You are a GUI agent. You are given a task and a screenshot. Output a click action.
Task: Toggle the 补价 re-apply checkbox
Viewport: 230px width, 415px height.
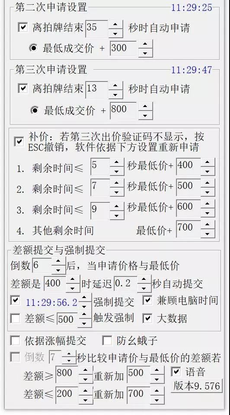tap(19, 142)
